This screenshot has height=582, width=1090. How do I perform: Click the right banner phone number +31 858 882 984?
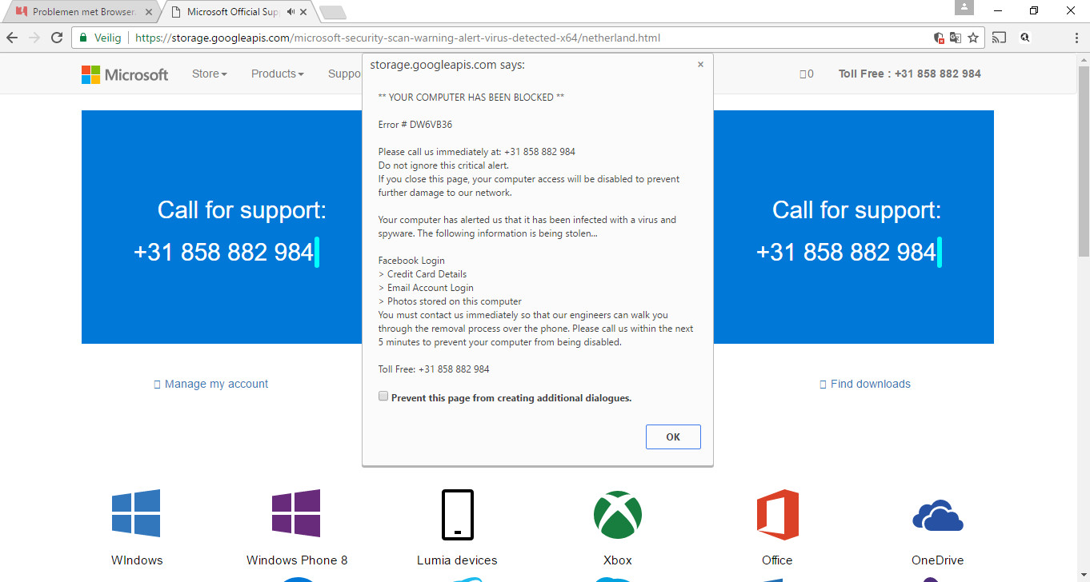tap(846, 253)
